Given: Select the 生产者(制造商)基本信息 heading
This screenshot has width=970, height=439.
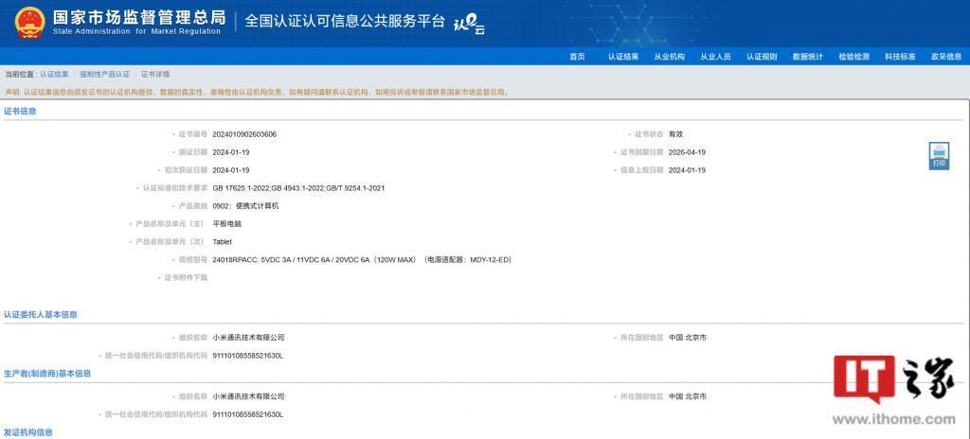Looking at the screenshot, I should [x=47, y=374].
